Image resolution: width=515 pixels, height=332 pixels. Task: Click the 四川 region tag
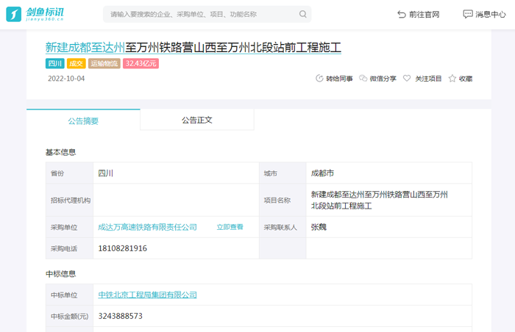click(55, 64)
